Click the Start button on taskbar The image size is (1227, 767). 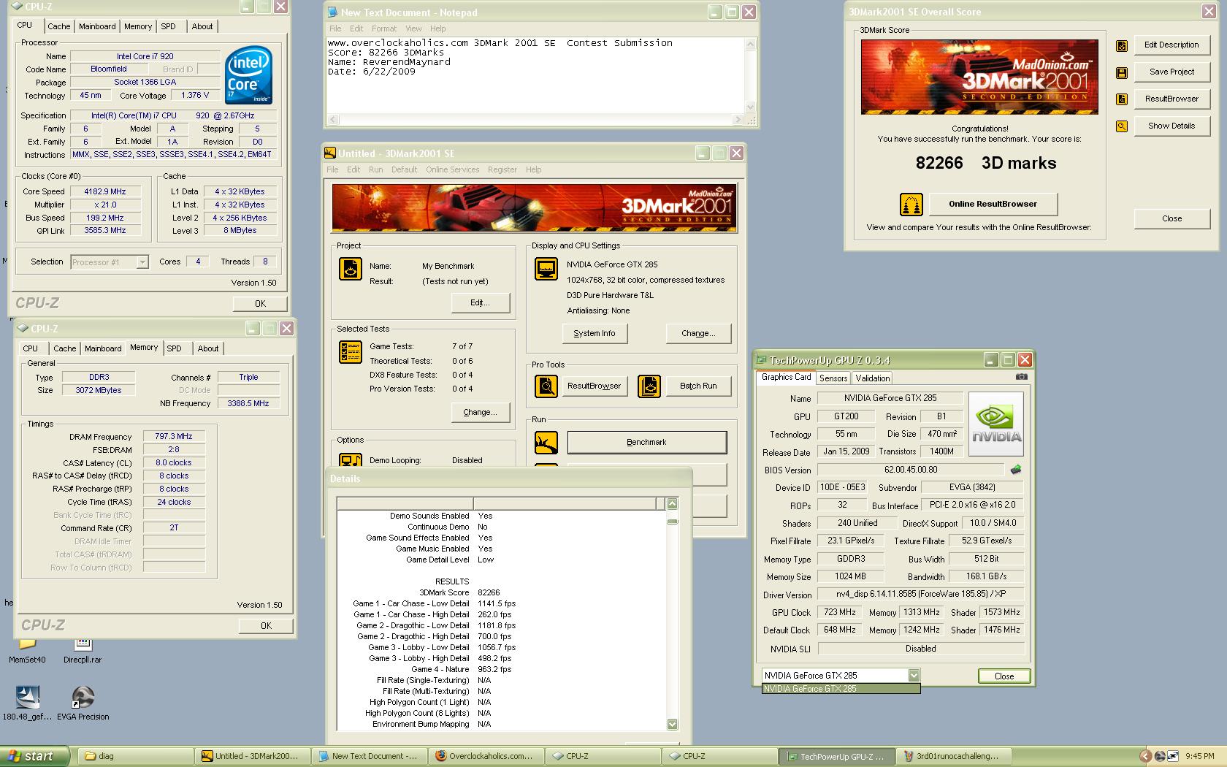pos(35,756)
